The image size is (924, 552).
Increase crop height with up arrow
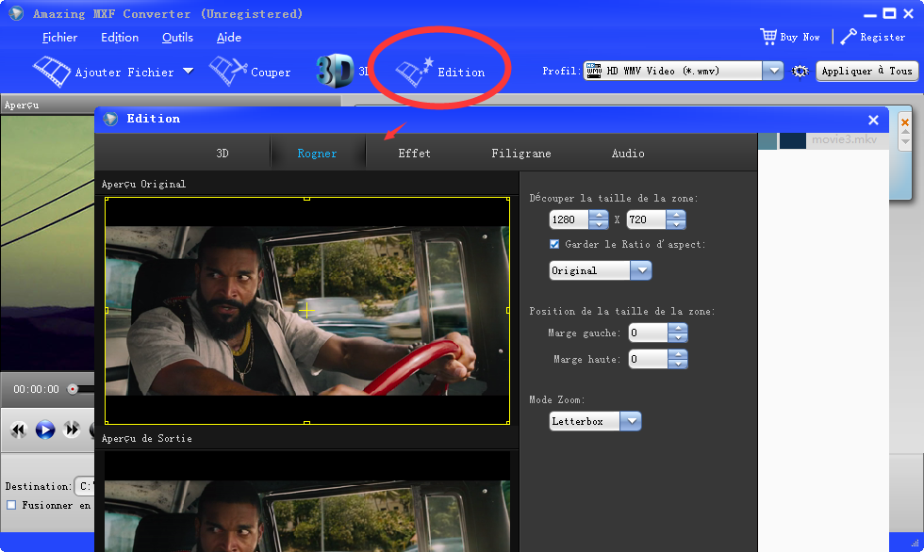tap(676, 215)
